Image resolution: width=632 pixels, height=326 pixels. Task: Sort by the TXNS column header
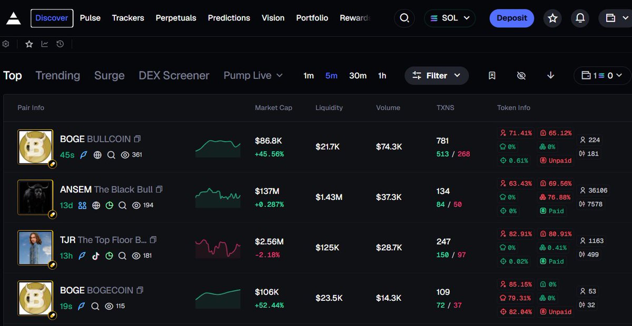(445, 108)
